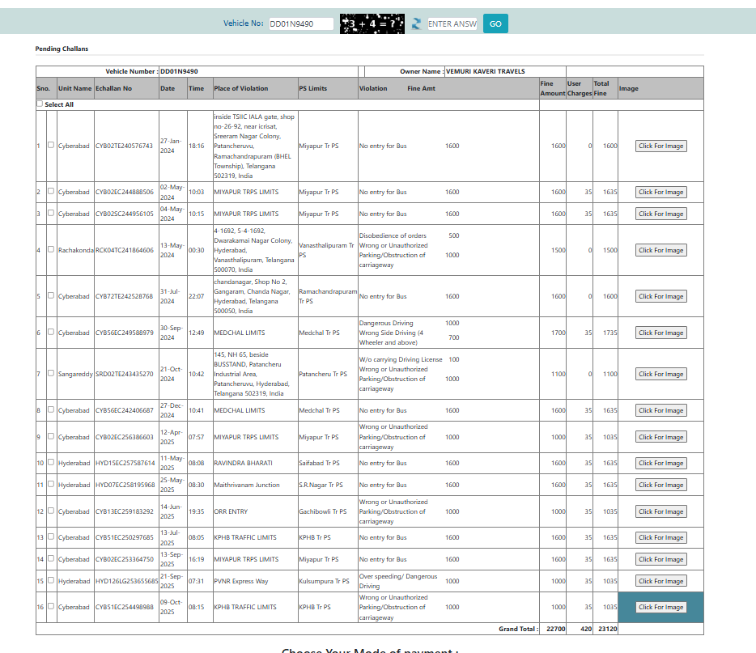Click the Enter Answer captcha field

452,24
